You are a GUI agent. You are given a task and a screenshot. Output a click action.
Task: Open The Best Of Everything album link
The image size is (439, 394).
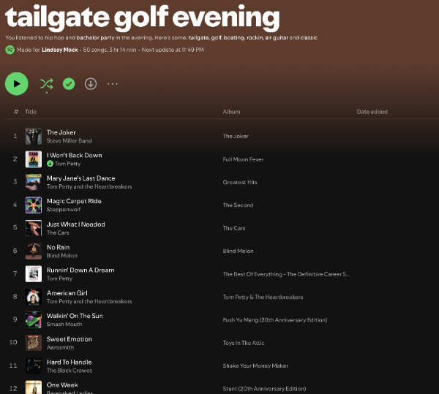(286, 274)
